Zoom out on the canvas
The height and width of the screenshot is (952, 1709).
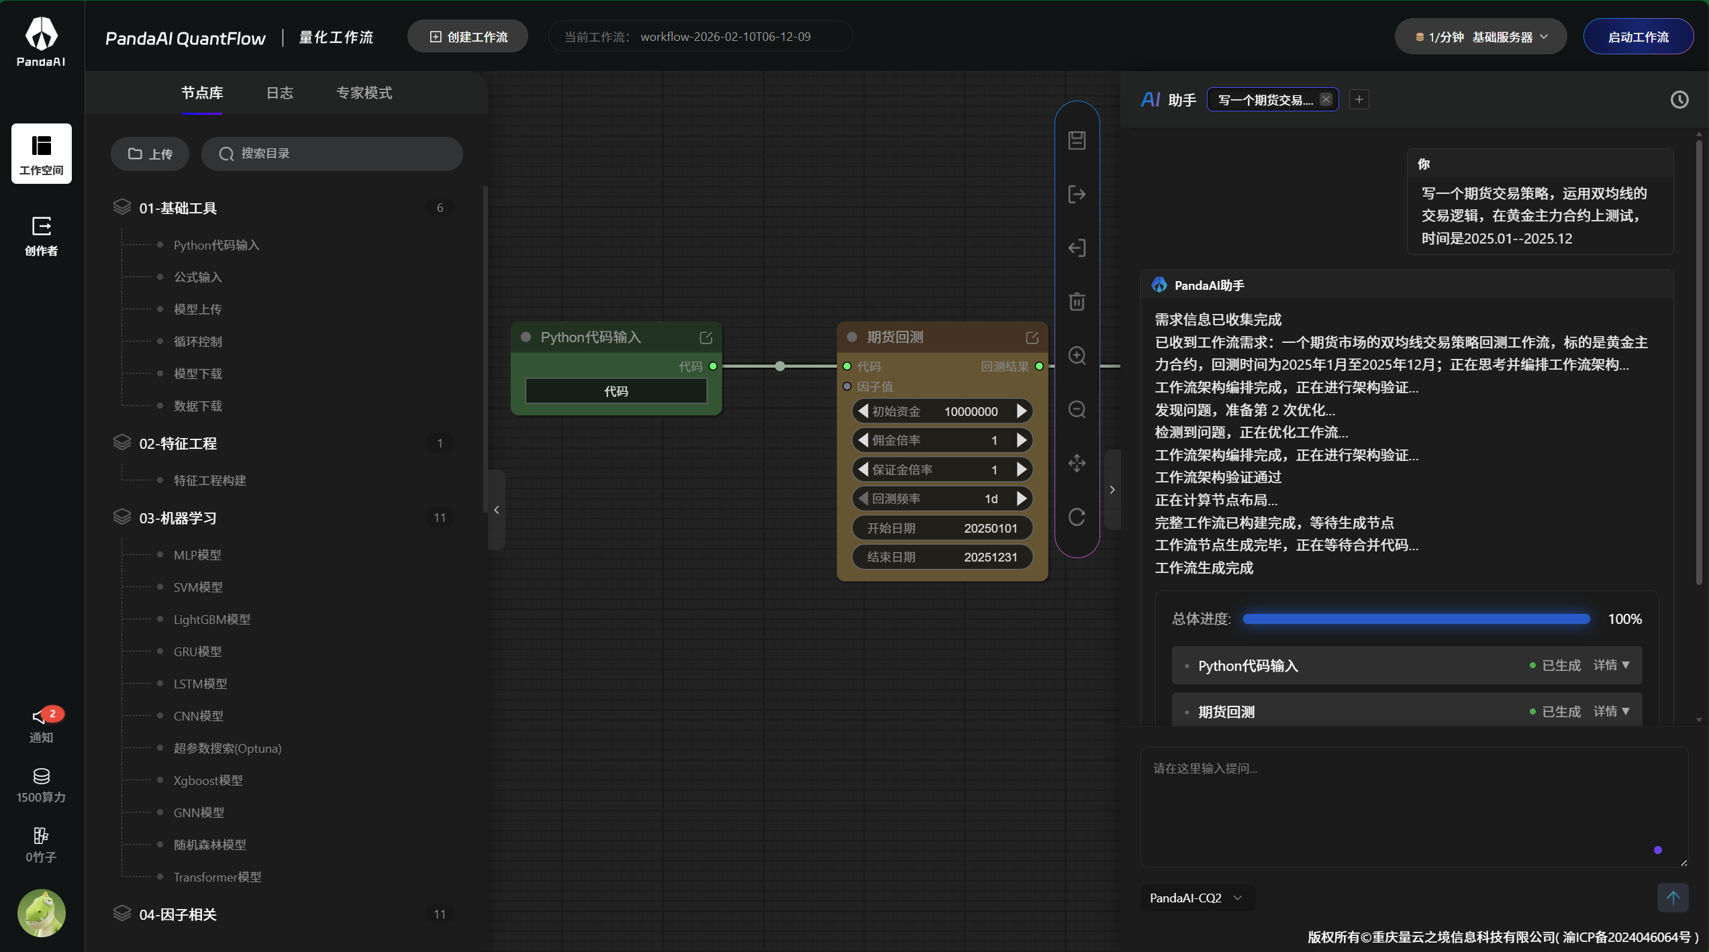tap(1077, 409)
